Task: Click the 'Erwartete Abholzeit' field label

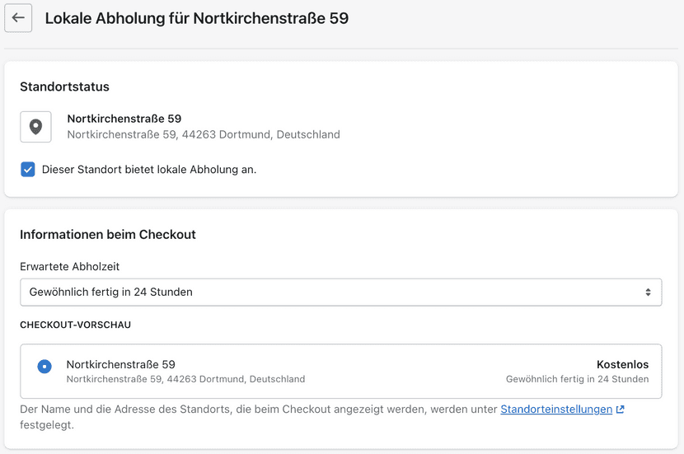Action: coord(70,266)
